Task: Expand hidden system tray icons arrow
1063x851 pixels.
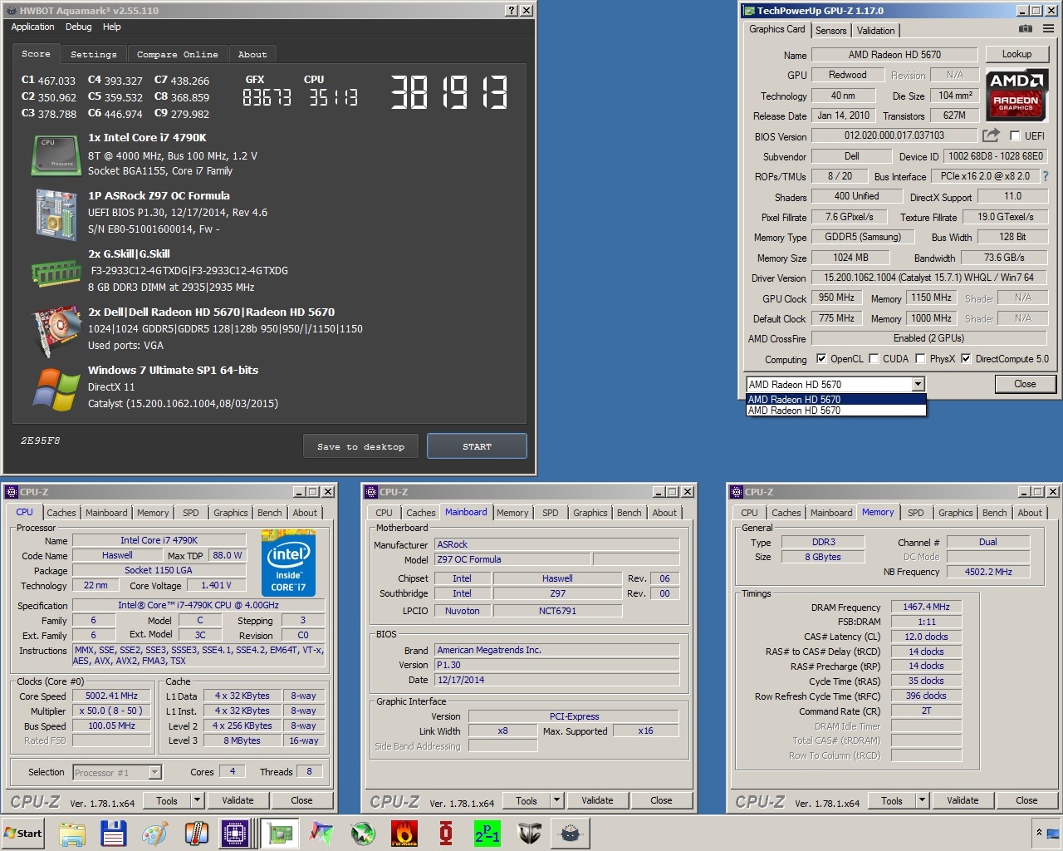Action: (1039, 832)
